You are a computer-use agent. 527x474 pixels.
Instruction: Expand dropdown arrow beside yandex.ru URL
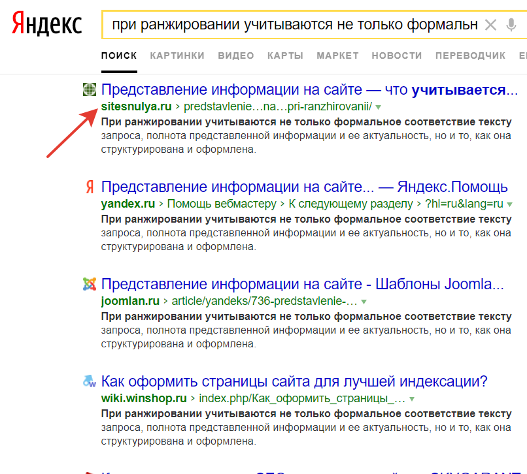coord(509,204)
